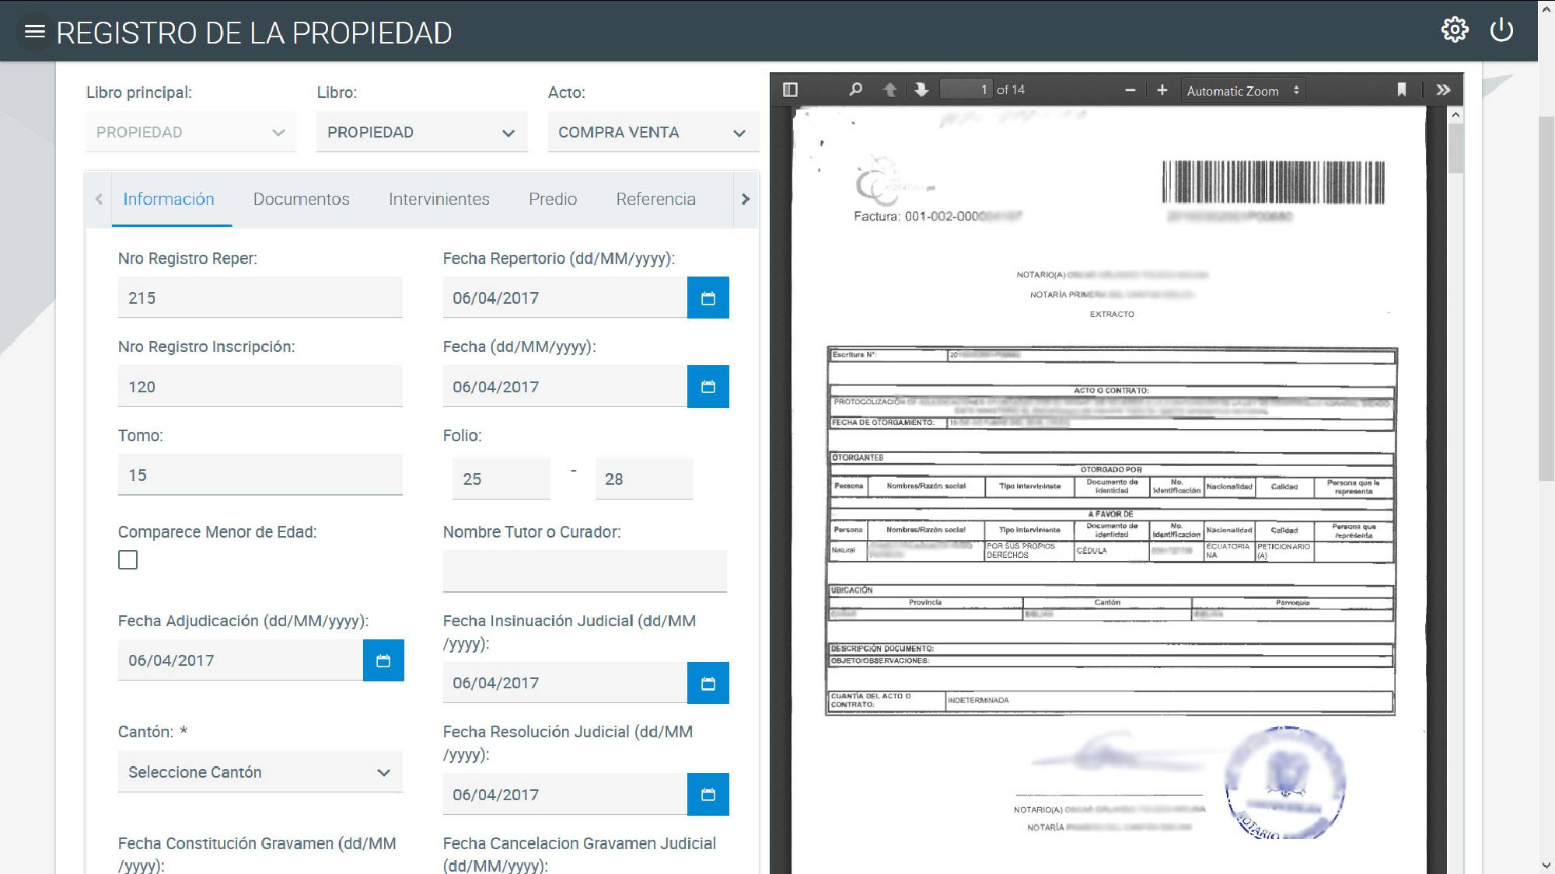Screen dimensions: 1555x874
Task: Toggle Comparece Menor de Edad checkbox
Action: (128, 559)
